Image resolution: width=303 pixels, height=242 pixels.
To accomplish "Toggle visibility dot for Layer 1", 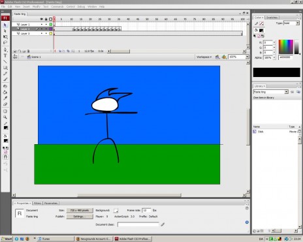I will point(42,24).
